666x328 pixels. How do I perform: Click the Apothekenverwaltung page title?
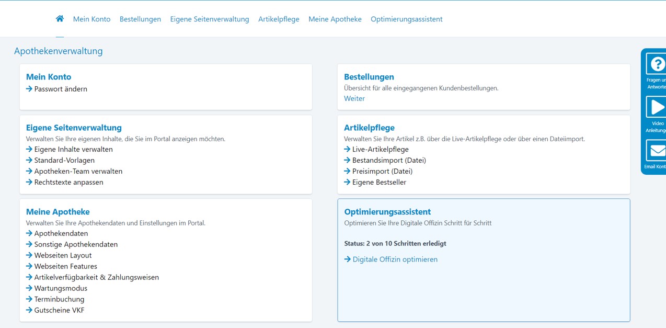pos(59,51)
